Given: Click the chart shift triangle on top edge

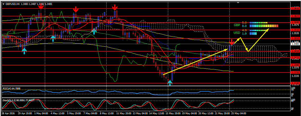Looking at the screenshot, I should click(x=238, y=3).
